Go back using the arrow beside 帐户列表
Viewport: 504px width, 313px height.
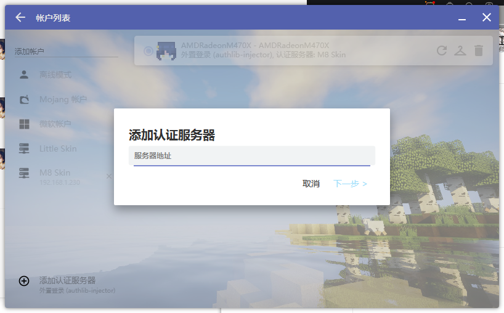[20, 17]
